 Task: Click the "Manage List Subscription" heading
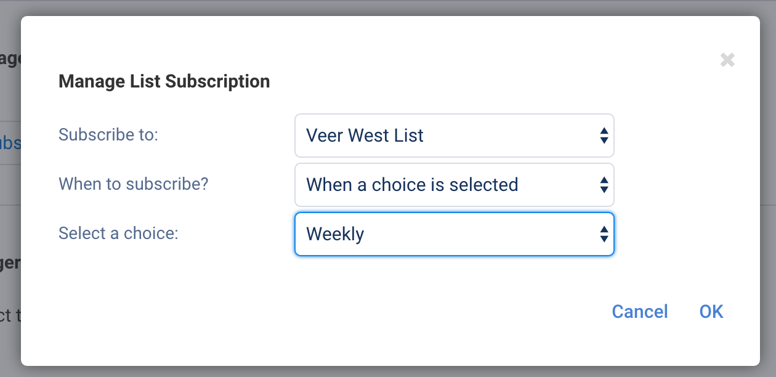click(x=164, y=81)
